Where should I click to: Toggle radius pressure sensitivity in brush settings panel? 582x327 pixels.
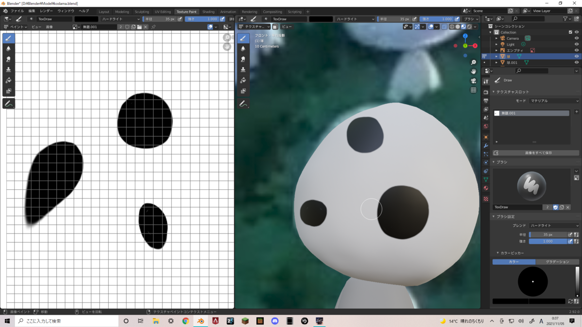coord(570,234)
